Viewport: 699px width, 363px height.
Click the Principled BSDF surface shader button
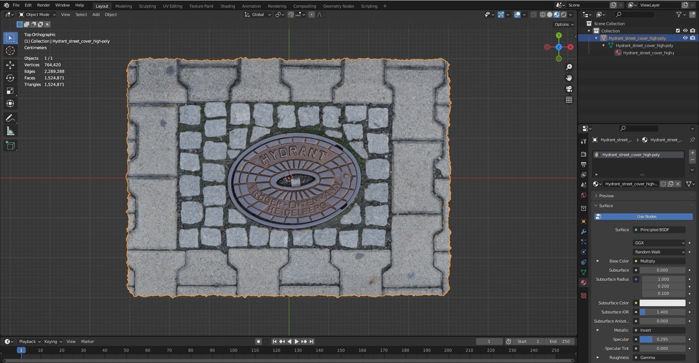[659, 230]
